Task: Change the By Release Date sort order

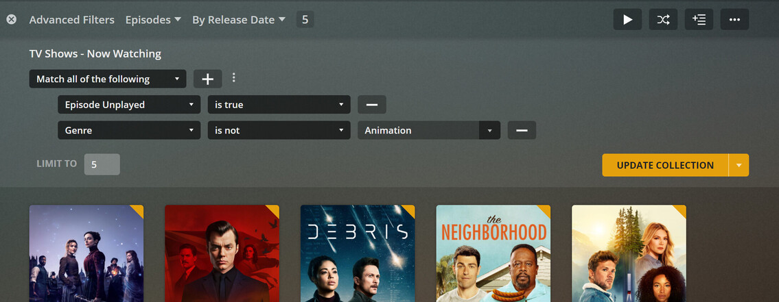Action: coord(239,20)
